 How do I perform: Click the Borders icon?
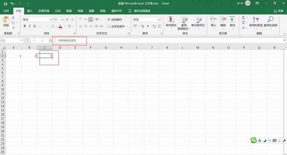[x=43, y=26]
